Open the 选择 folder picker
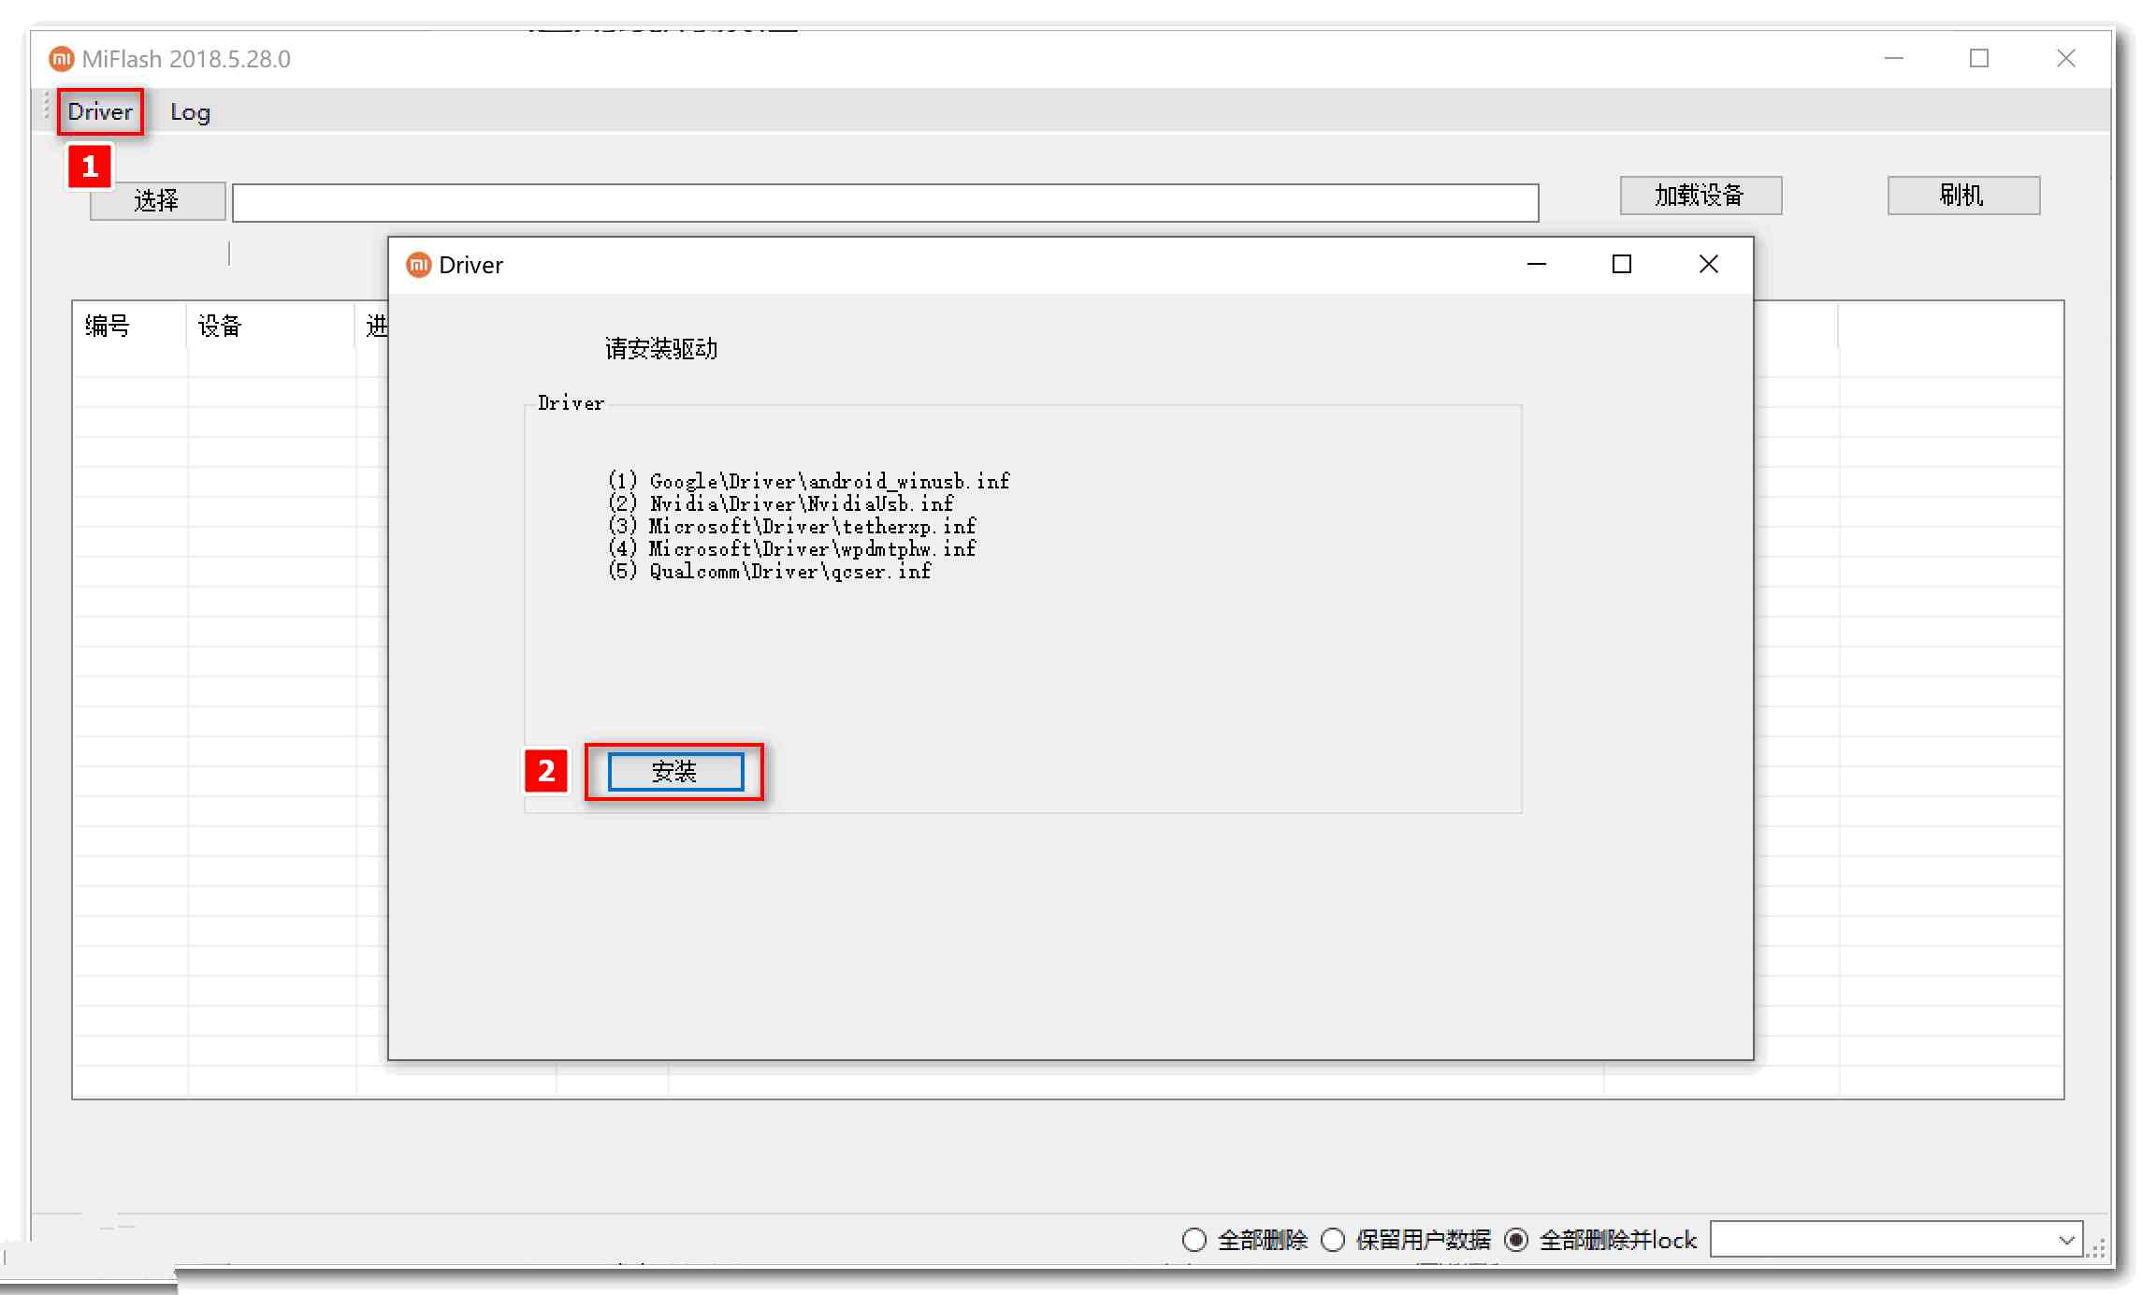Viewport: 2142px width, 1295px height. [x=155, y=201]
